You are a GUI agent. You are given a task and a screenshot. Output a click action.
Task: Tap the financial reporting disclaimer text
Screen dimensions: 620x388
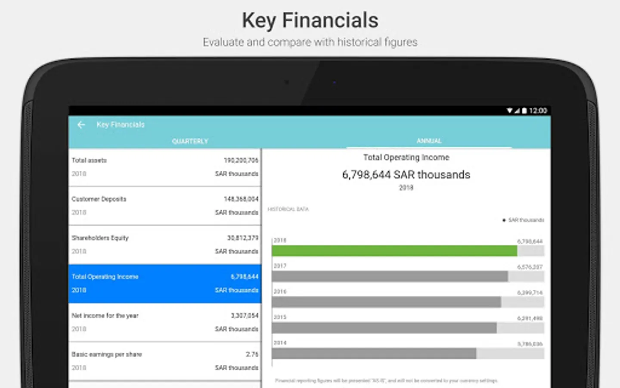[386, 381]
